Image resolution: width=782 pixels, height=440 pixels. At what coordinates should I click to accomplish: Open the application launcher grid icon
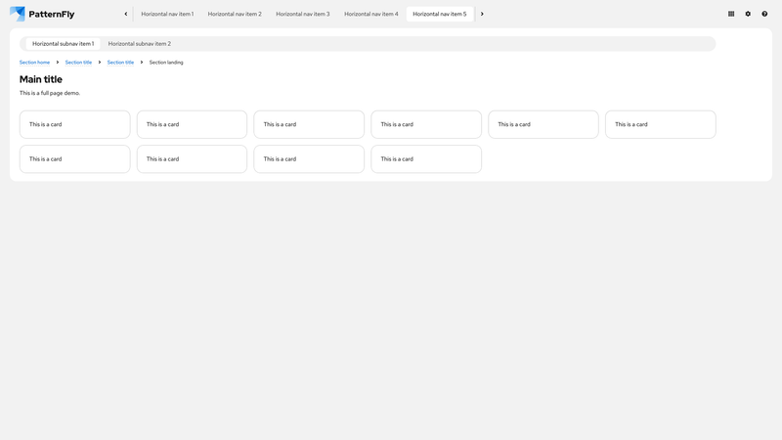click(731, 14)
